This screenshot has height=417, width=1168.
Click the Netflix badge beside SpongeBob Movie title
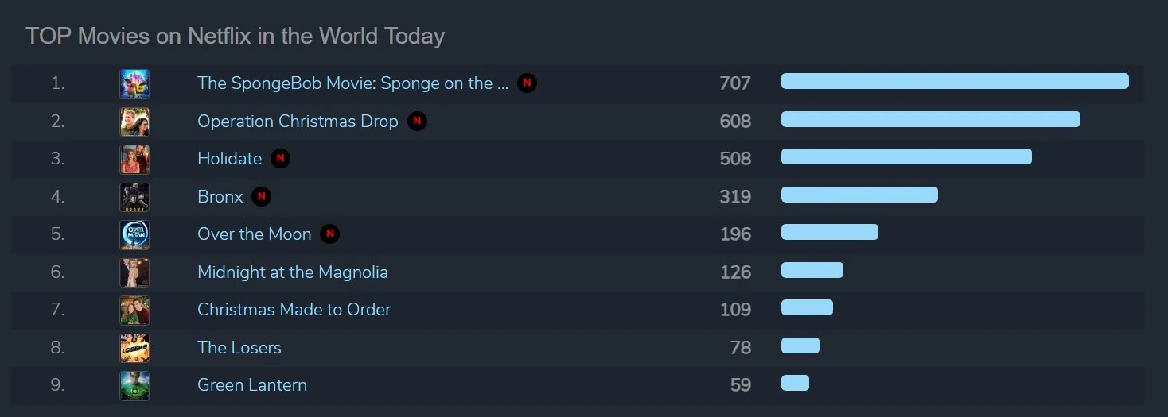point(527,83)
